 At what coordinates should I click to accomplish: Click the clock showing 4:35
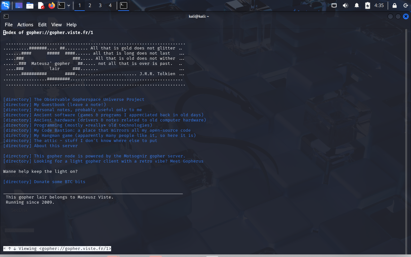point(379,5)
